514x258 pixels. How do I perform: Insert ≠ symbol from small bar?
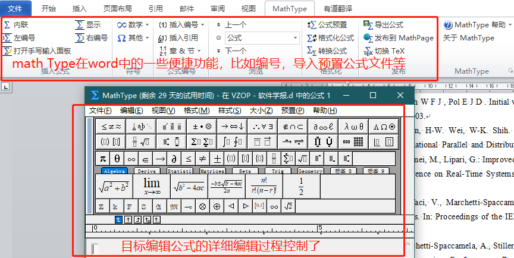[203, 159]
